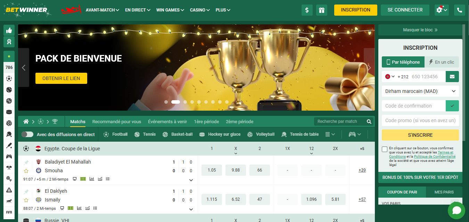Select the En un clic registration option

click(x=442, y=62)
